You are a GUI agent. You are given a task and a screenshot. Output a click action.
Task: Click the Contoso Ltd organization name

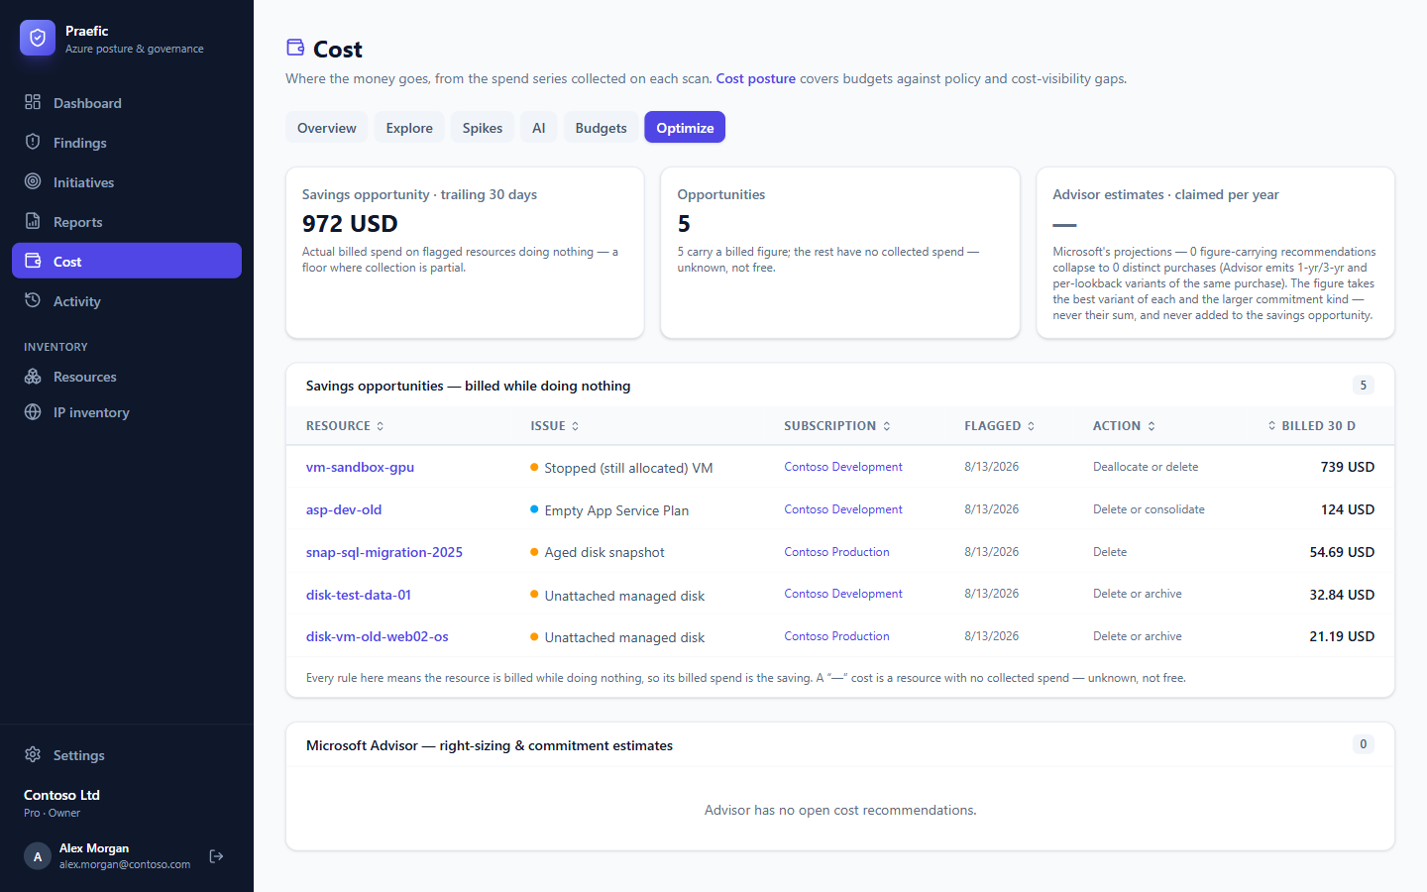pos(61,795)
